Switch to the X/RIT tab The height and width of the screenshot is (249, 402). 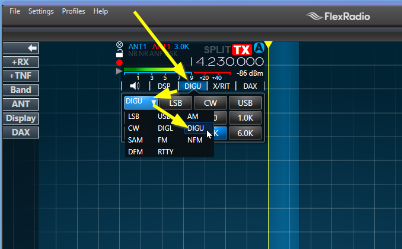pyautogui.click(x=221, y=86)
